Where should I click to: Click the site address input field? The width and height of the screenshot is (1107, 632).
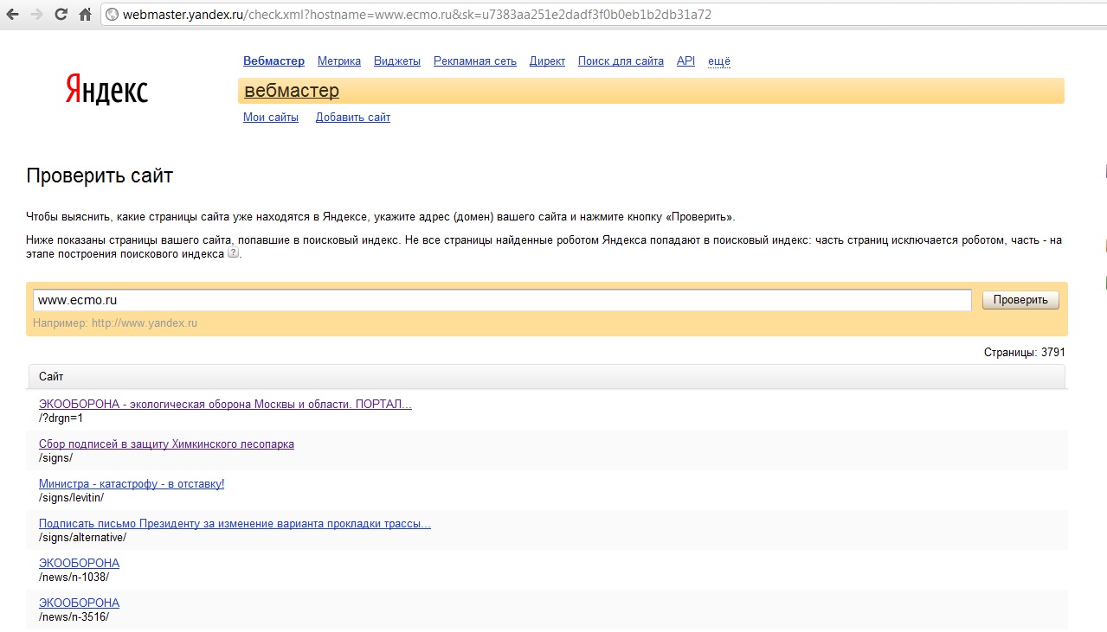(x=502, y=300)
